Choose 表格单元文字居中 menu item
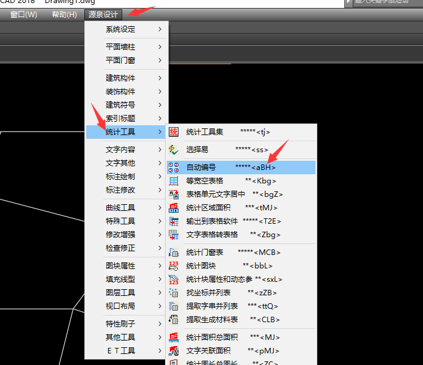 pyautogui.click(x=241, y=194)
